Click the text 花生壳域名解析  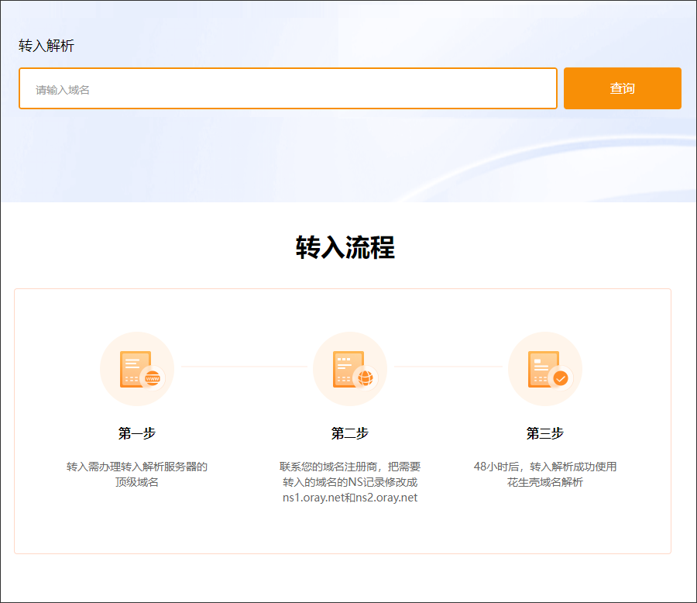pos(545,482)
